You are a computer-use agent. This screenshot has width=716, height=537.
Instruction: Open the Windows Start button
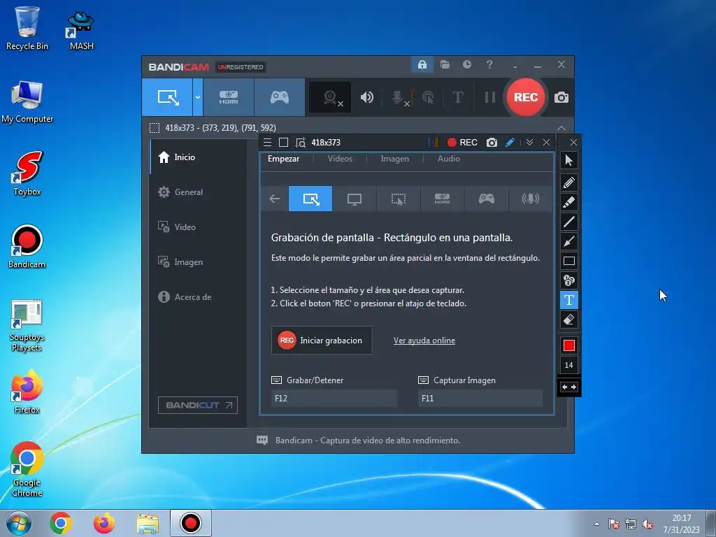point(18,523)
